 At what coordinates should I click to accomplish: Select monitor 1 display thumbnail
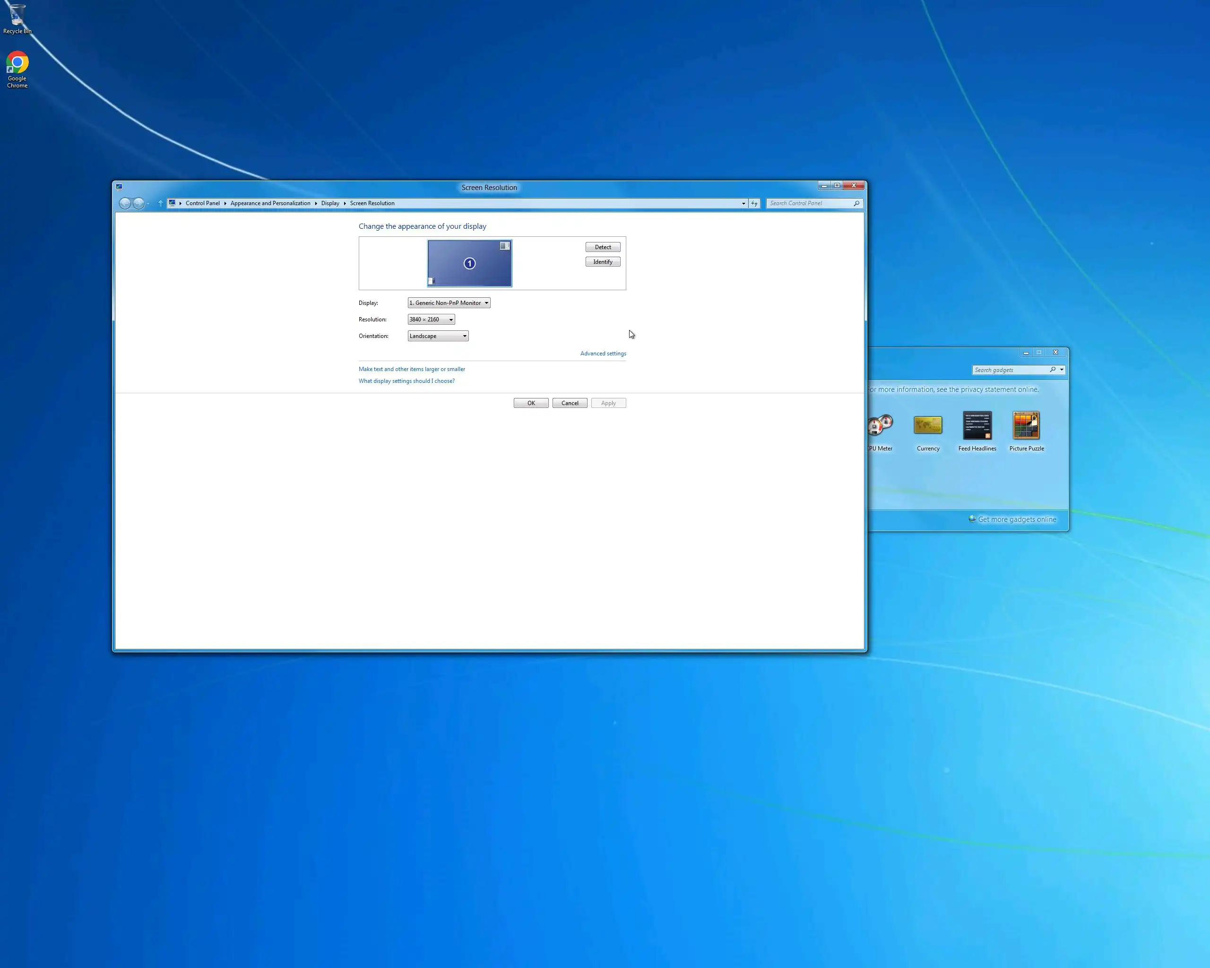pos(469,263)
